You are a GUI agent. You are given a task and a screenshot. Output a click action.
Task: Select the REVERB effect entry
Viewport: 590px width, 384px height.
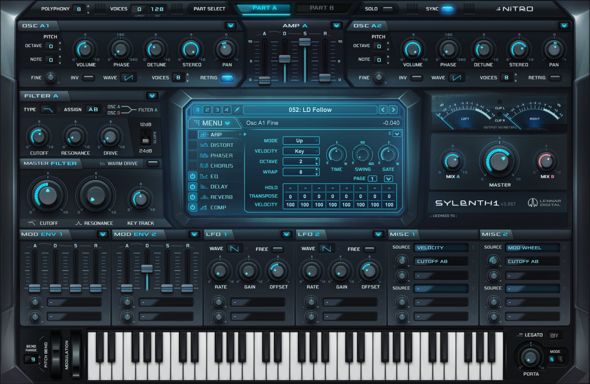pyautogui.click(x=222, y=197)
